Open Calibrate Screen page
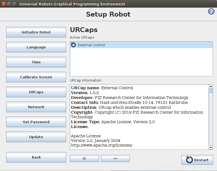The width and height of the screenshot is (217, 171). tap(36, 77)
